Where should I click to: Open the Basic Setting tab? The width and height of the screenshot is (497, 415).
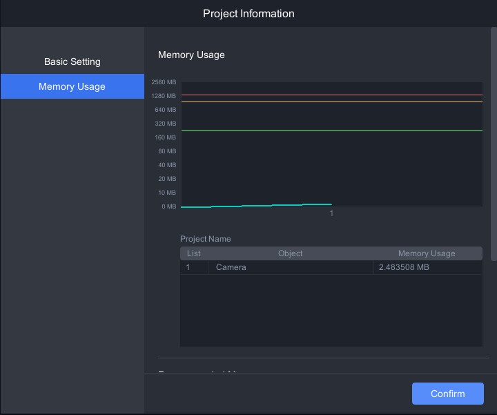(72, 61)
